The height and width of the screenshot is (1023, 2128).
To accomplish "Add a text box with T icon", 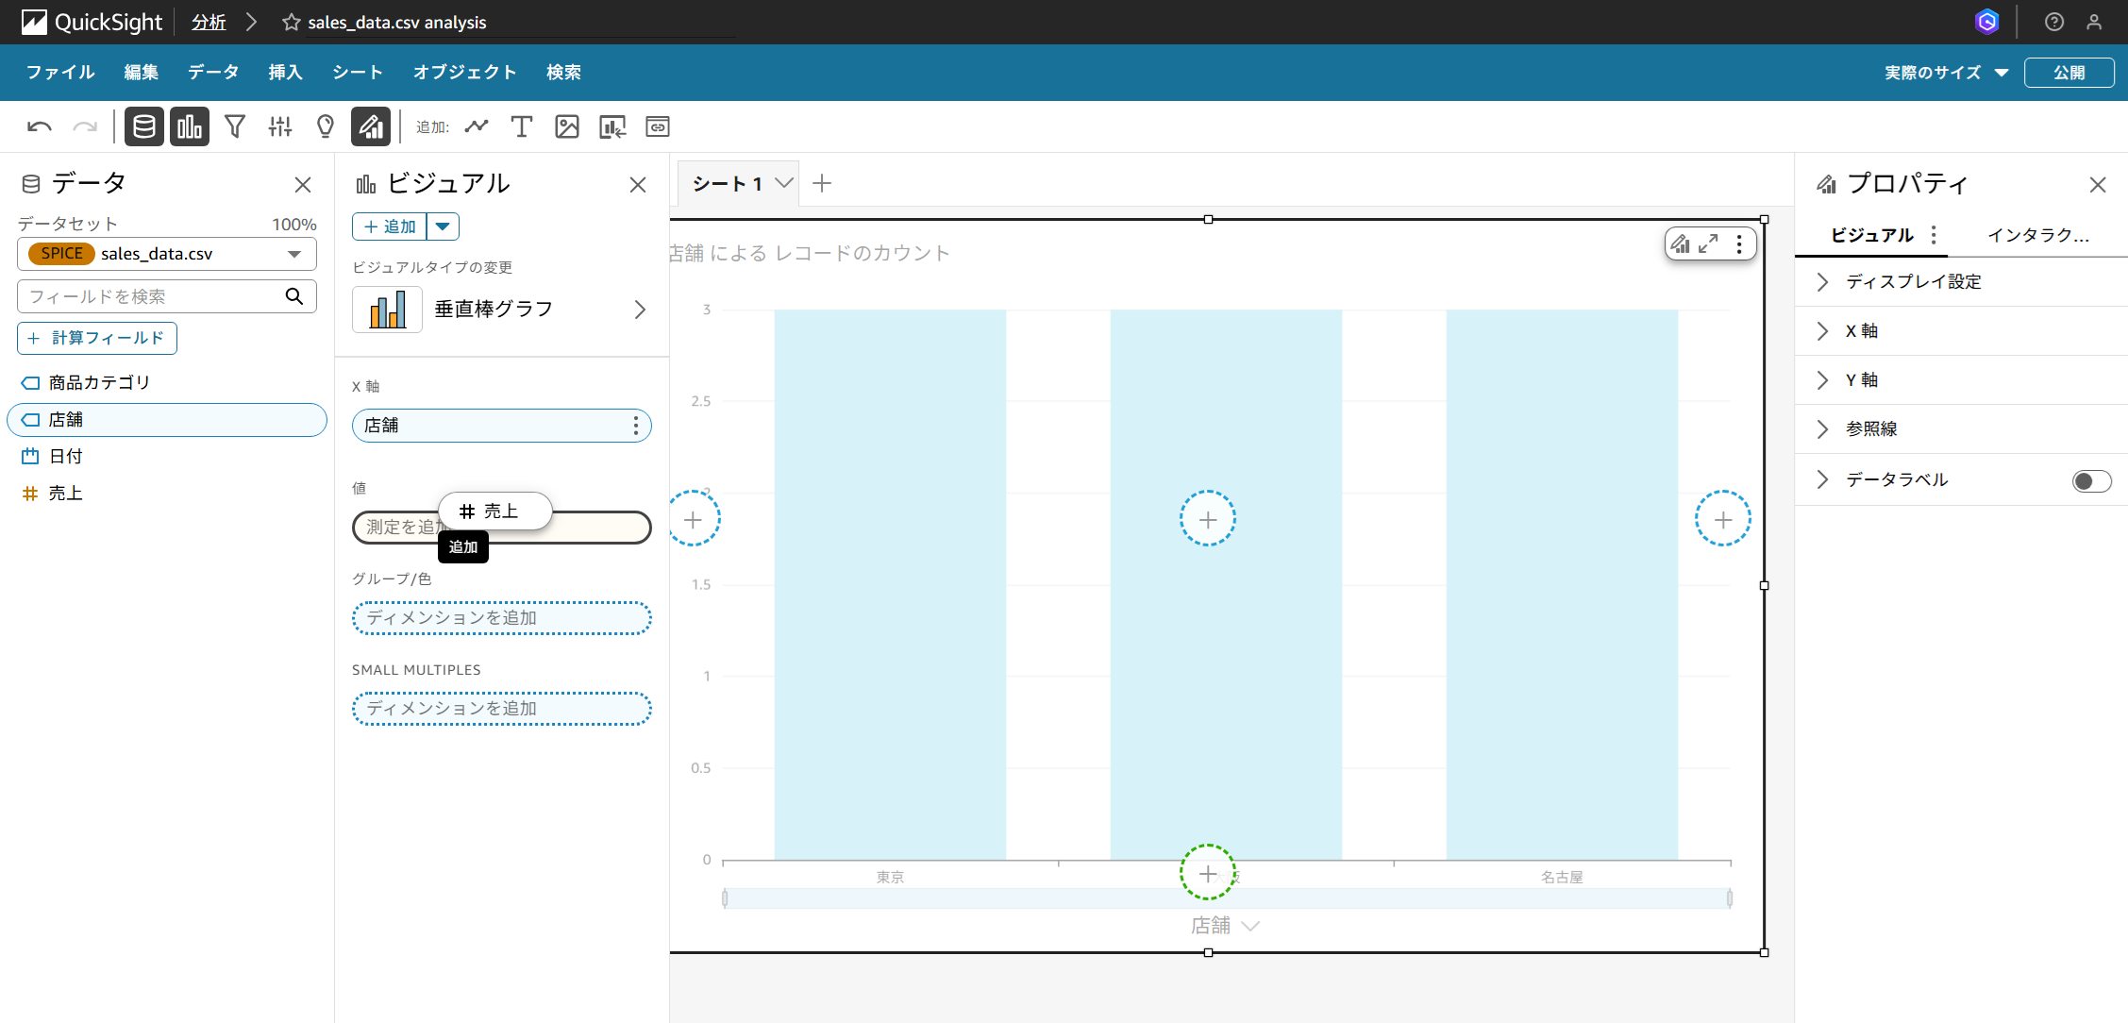I will tap(521, 126).
